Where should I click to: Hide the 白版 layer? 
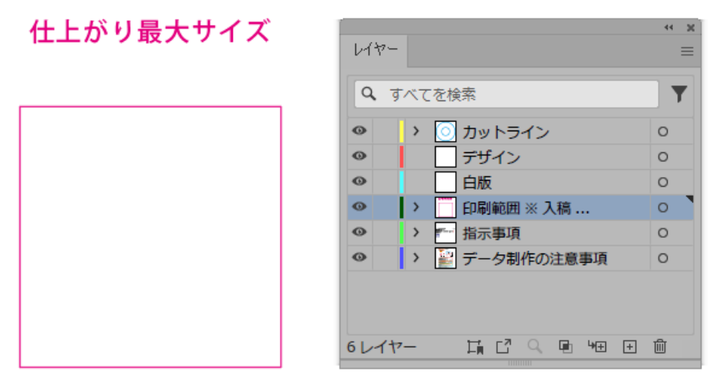(x=359, y=181)
